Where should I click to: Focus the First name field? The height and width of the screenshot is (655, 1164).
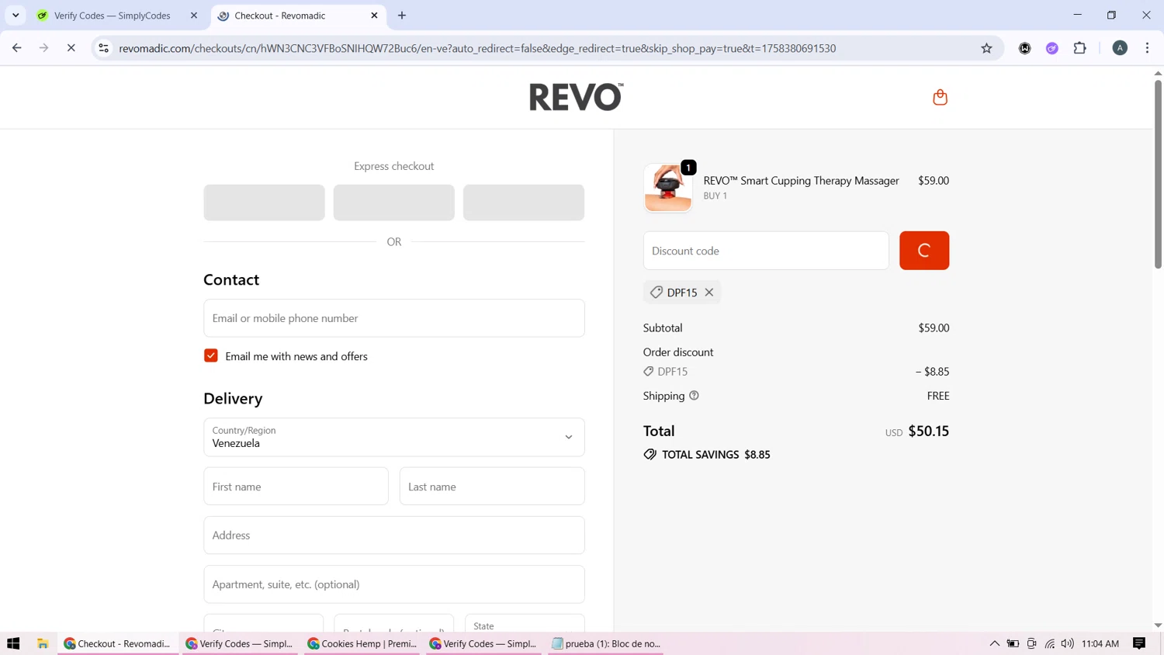coord(296,487)
